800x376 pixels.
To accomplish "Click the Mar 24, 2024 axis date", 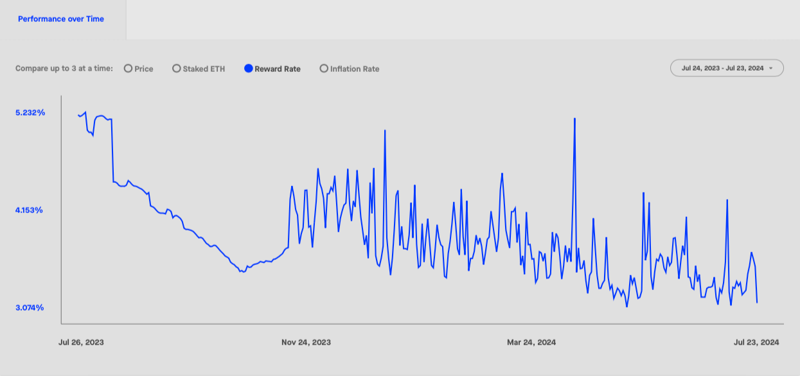I will click(531, 343).
